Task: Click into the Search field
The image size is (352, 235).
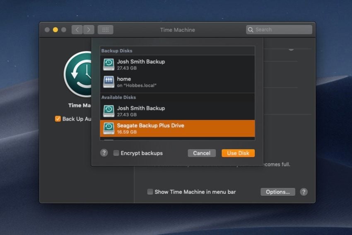Action: click(x=279, y=30)
